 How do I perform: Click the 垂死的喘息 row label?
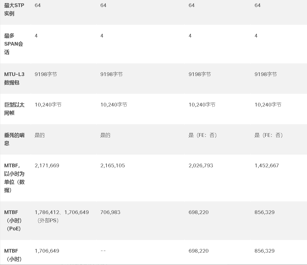coord(14,139)
